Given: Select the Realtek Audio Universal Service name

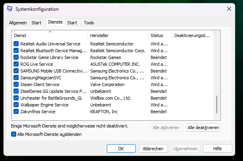Looking at the screenshot, I should coord(50,44).
